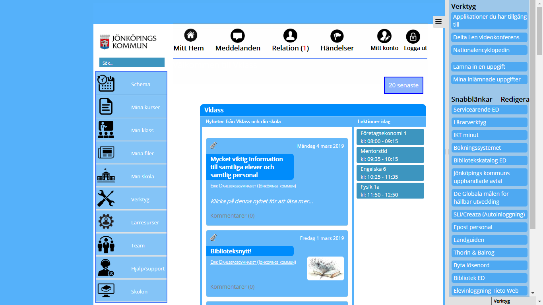The width and height of the screenshot is (543, 305).
Task: Click the Händelser flag icon
Action: [337, 36]
